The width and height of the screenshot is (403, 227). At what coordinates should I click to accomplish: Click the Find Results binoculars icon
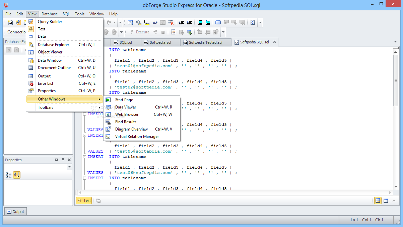coord(108,122)
